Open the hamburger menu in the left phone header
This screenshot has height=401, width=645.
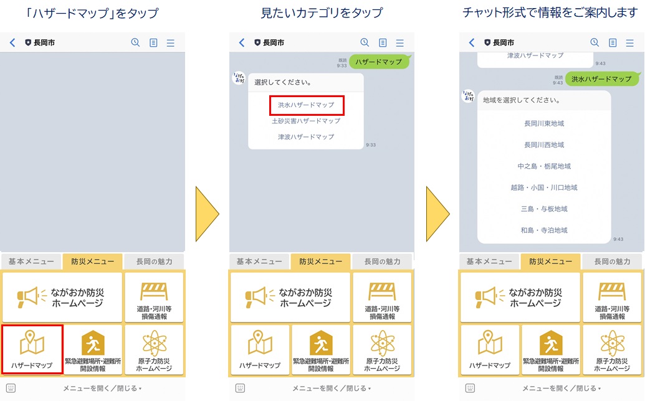tap(170, 43)
